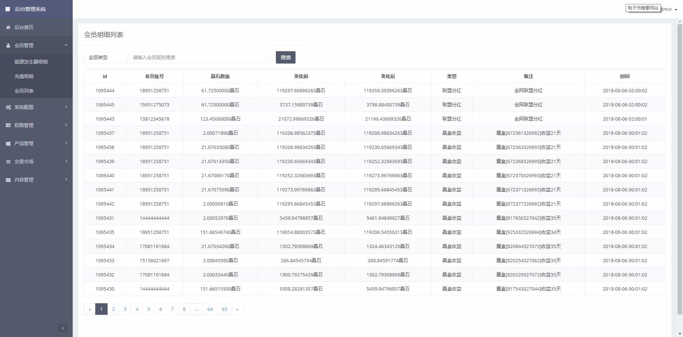
Task: Go to page 8 in pagination
Action: tap(184, 309)
